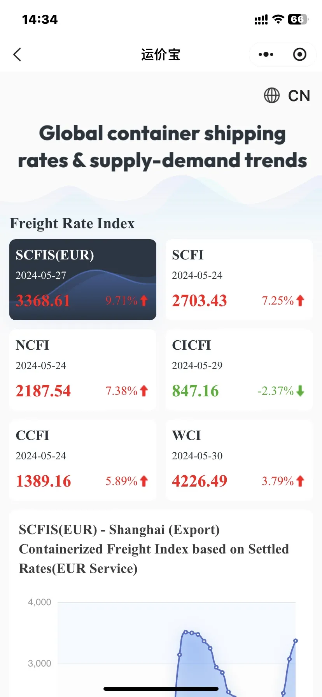This screenshot has width=322, height=697.
Task: Open the three-dots more menu
Action: pyautogui.click(x=266, y=54)
